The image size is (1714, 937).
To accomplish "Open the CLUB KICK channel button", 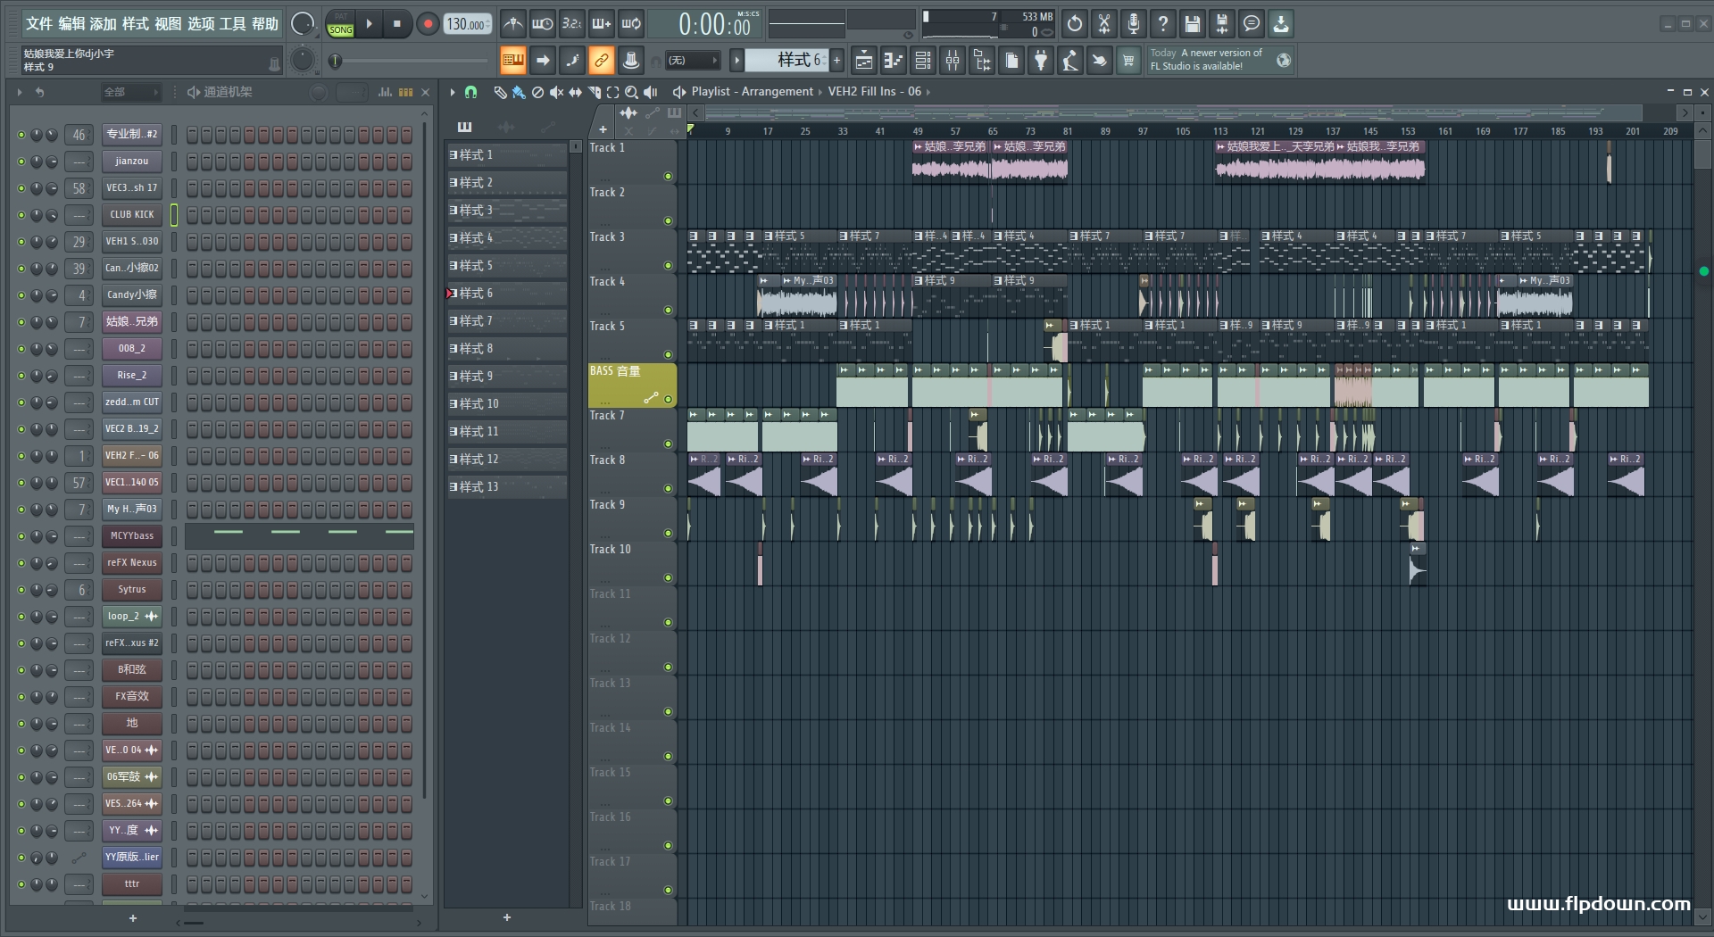I will point(132,215).
